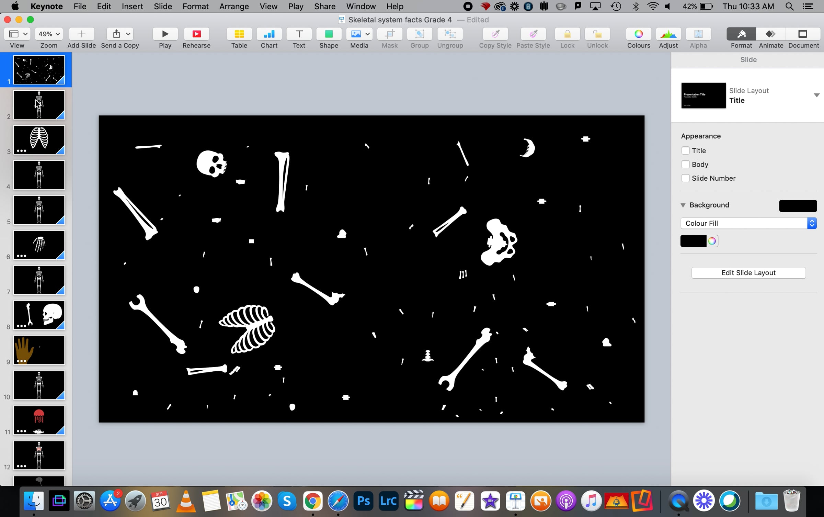Image resolution: width=824 pixels, height=517 pixels.
Task: Open the Colours window
Action: coord(638,34)
